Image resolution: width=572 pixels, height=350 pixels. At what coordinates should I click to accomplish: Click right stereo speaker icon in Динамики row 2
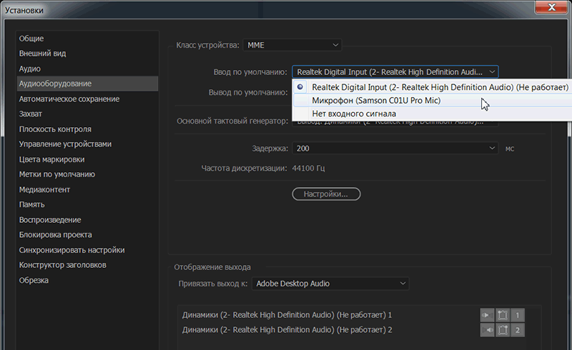pos(487,330)
